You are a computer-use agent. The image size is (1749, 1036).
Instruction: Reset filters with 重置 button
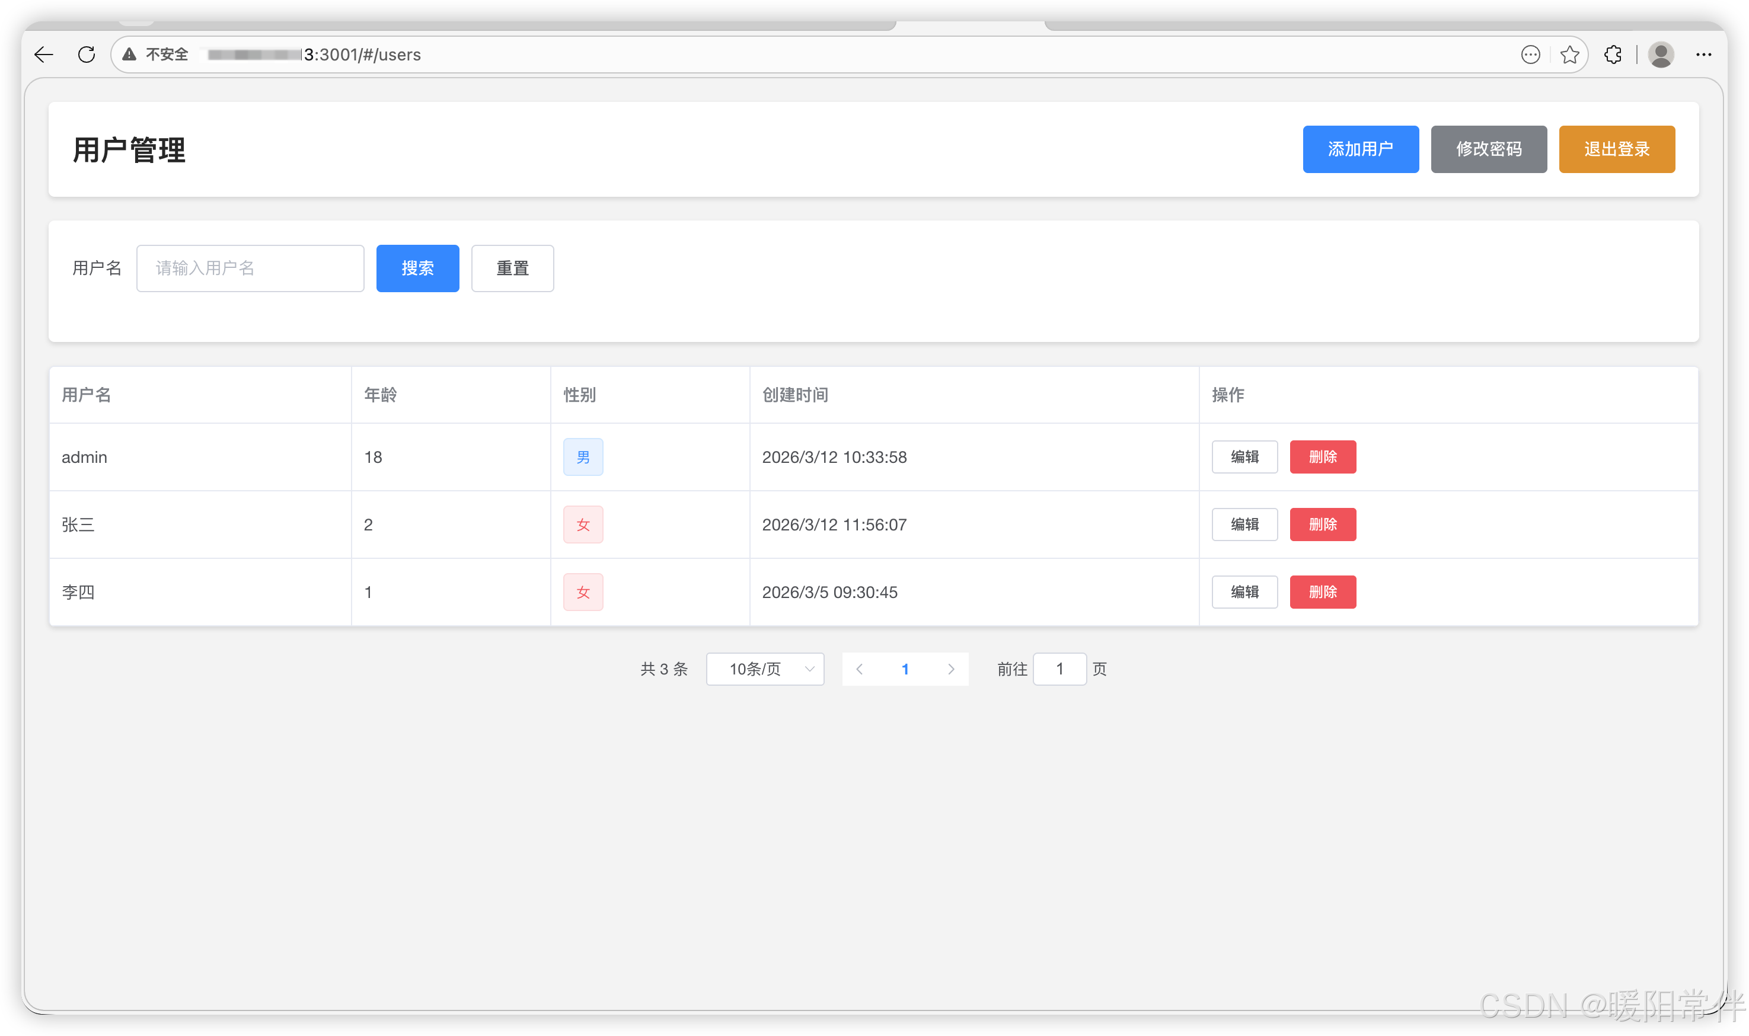click(512, 268)
